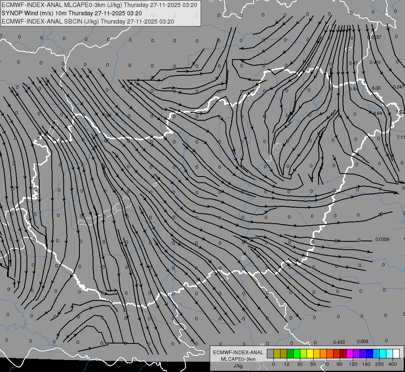Click the legend tick label 70

coord(326,364)
